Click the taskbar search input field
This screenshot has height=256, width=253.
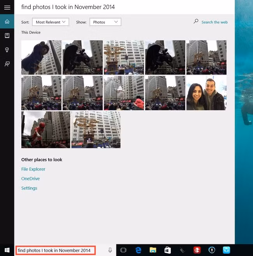click(x=54, y=250)
